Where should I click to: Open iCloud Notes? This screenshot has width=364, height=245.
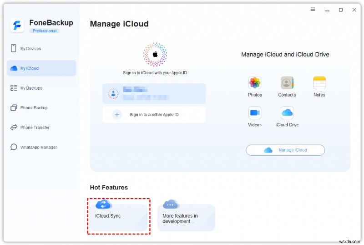click(x=319, y=87)
